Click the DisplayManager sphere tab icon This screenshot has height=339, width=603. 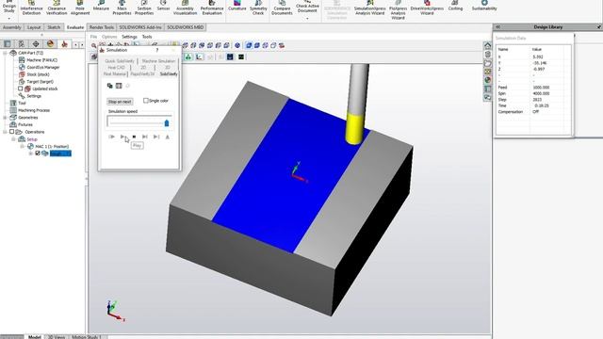pos(50,44)
